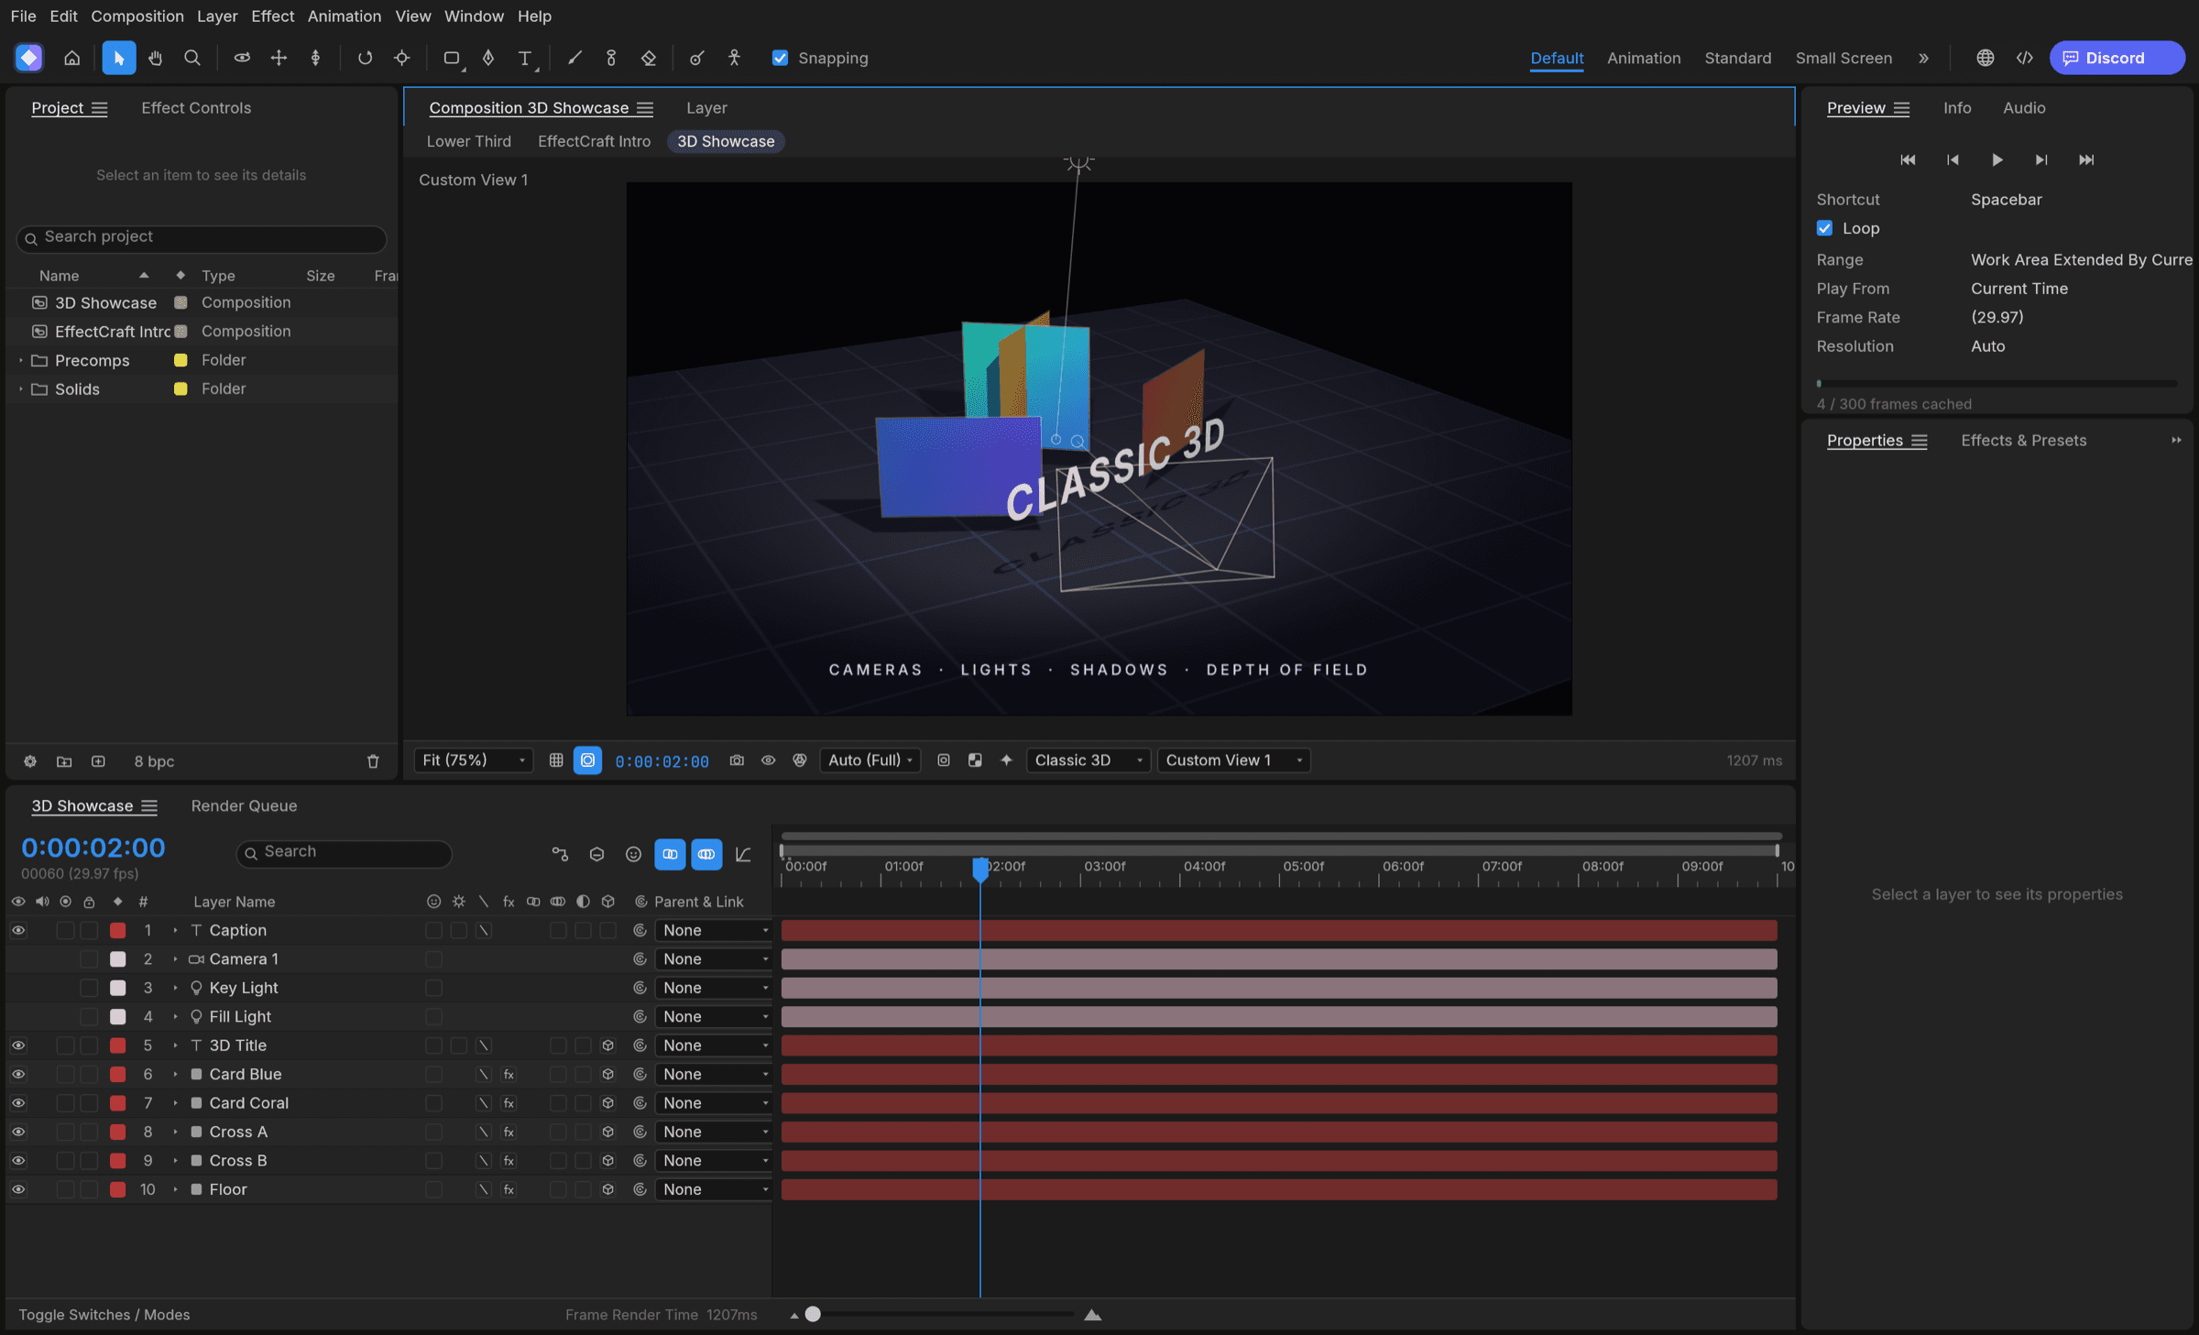Open the EffectCraft Intro composition tab
Image resolution: width=2199 pixels, height=1335 pixels.
click(594, 141)
